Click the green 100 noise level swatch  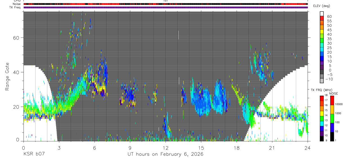point(332,118)
